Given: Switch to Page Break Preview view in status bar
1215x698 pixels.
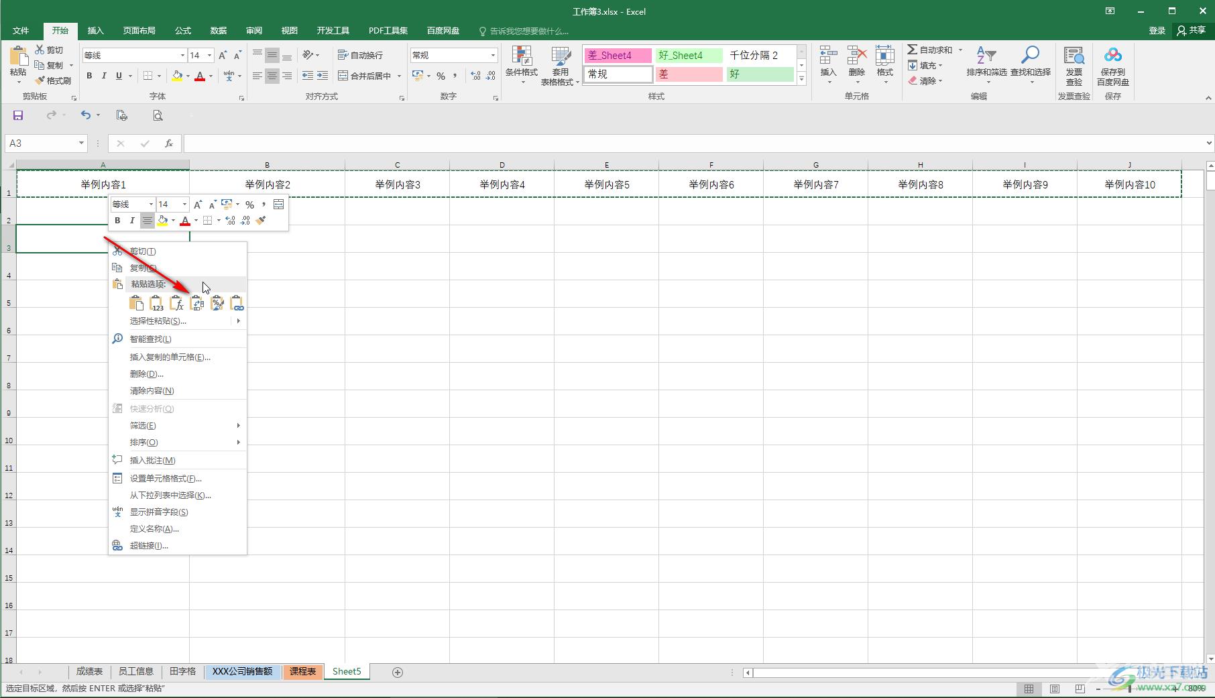Looking at the screenshot, I should coord(1080,689).
